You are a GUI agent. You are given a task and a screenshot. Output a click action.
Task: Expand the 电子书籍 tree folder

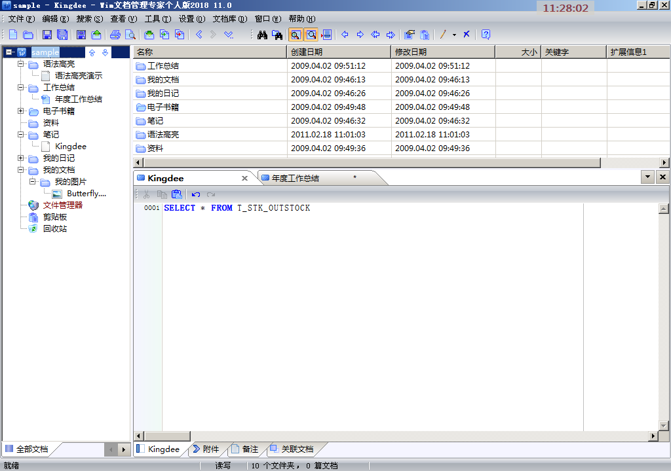click(x=20, y=111)
